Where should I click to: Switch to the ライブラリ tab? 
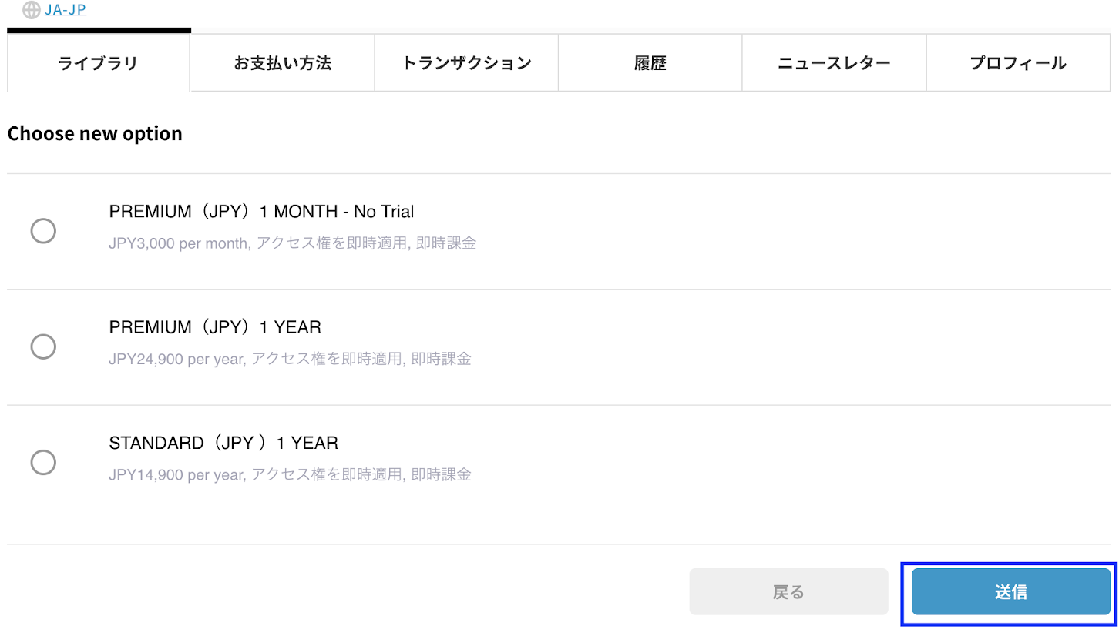[98, 63]
